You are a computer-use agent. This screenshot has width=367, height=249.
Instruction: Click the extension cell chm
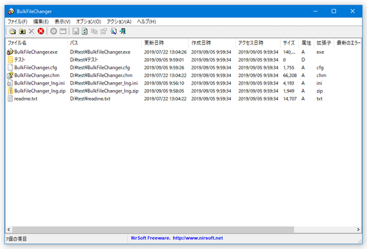tap(321, 75)
